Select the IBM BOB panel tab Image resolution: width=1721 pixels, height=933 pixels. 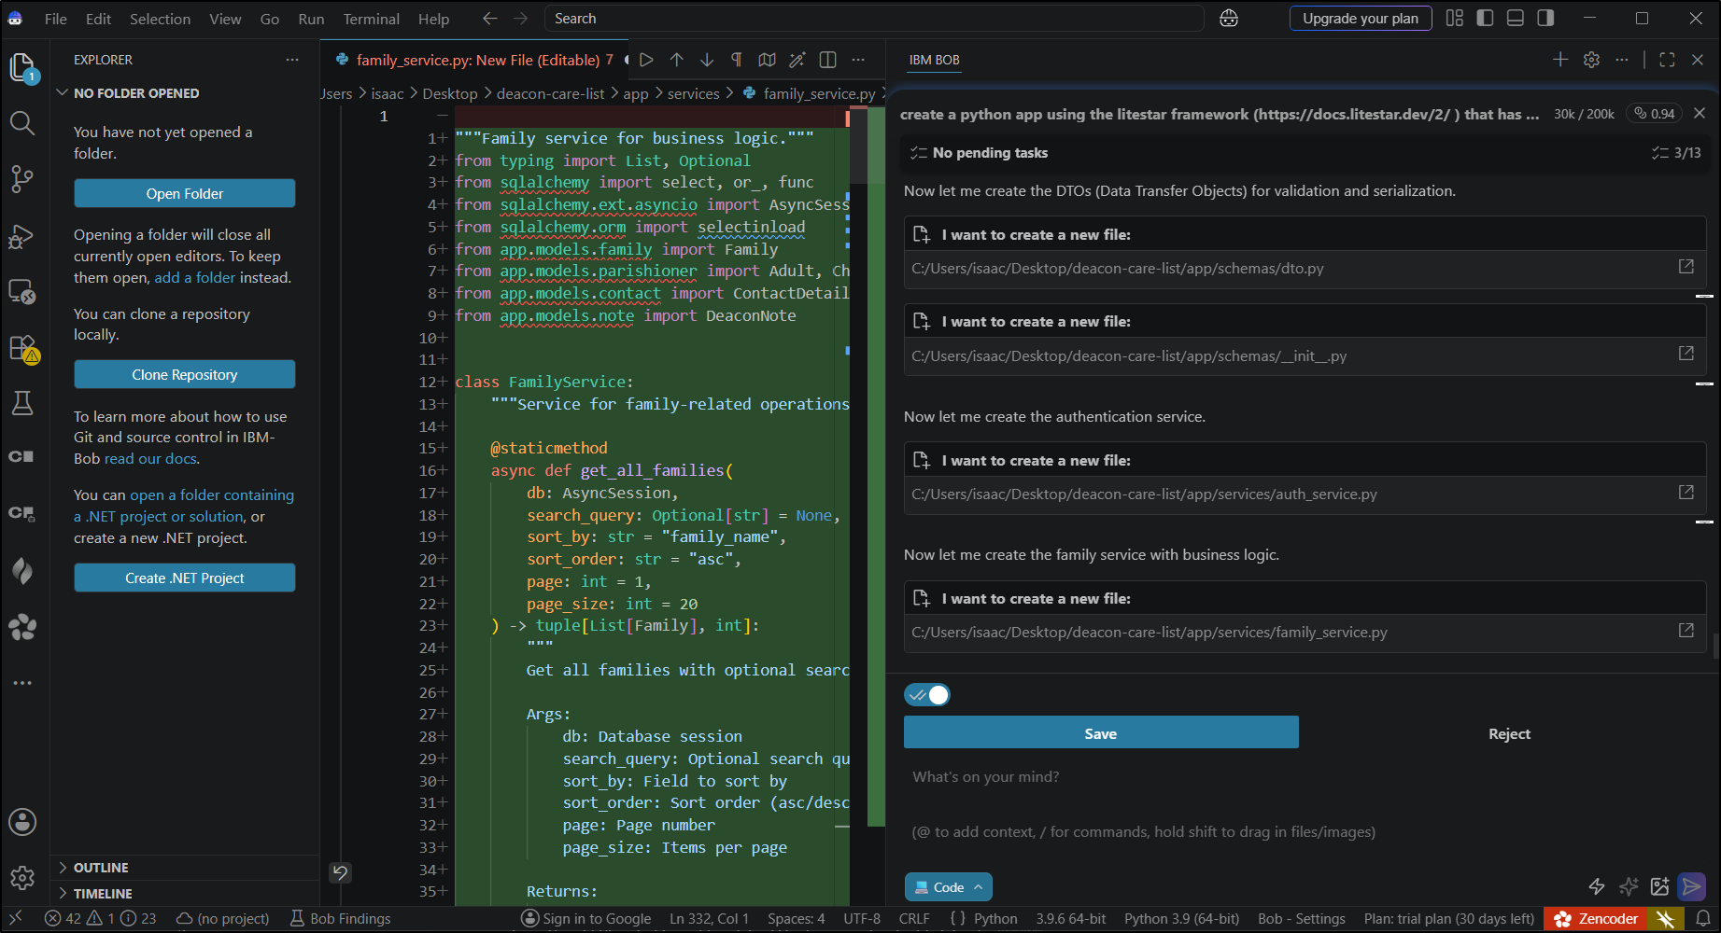click(934, 60)
